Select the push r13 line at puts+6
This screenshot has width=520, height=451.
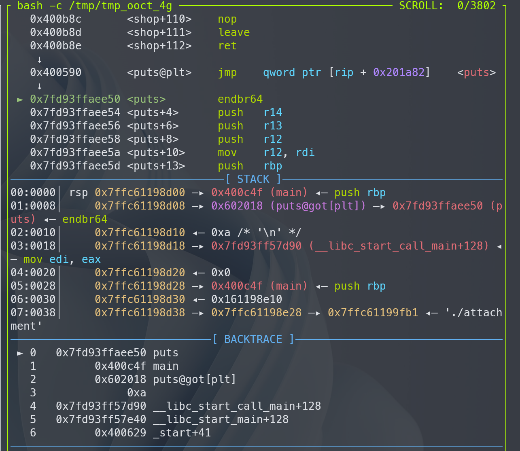pos(156,126)
